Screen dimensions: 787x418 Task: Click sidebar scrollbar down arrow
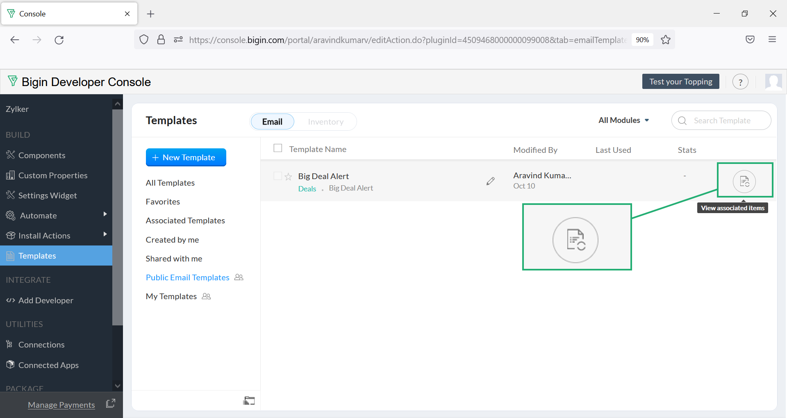(x=118, y=386)
